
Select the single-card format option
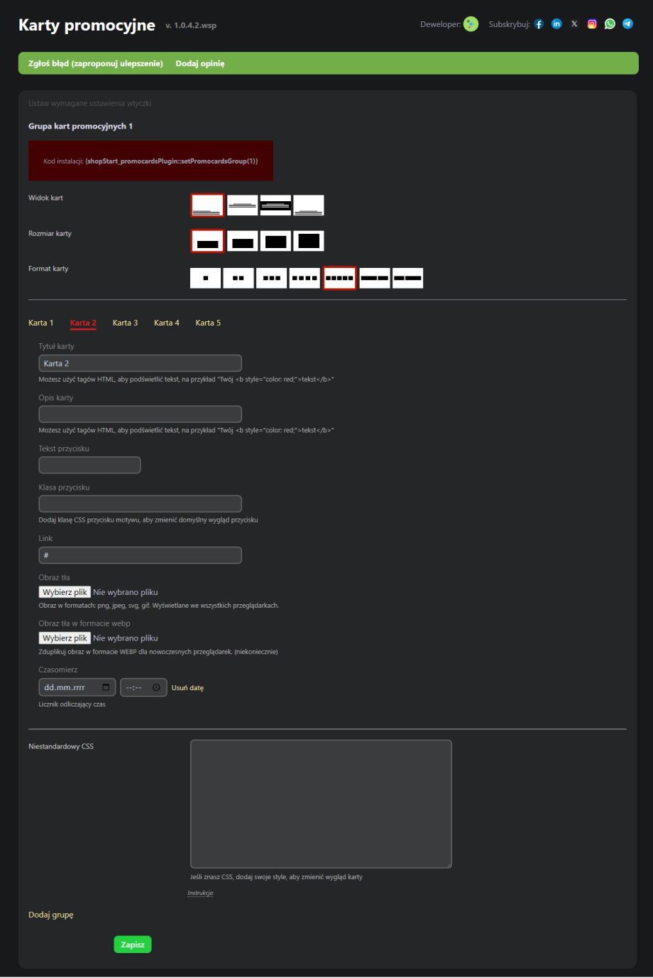205,278
